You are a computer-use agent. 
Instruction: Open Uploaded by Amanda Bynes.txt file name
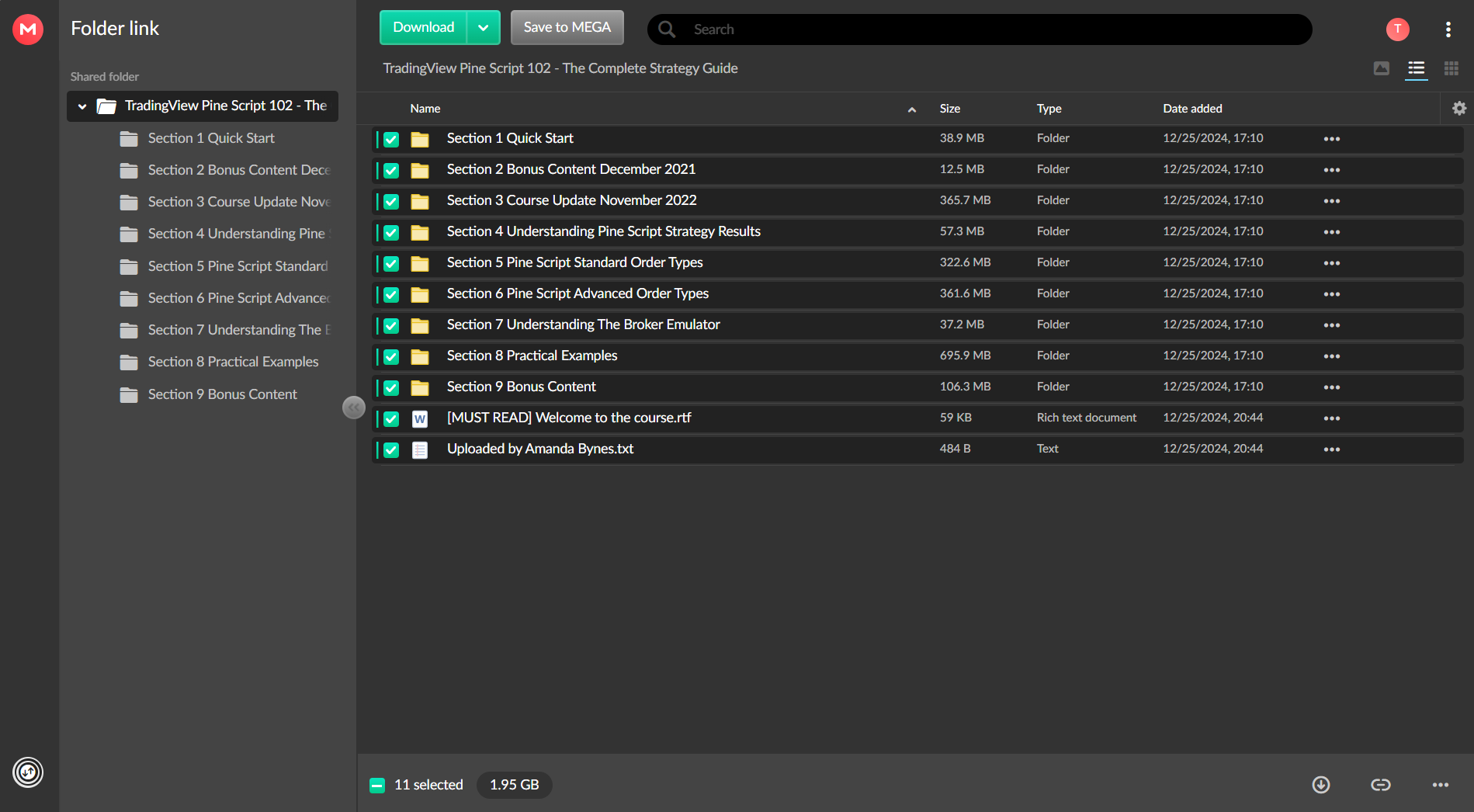coord(540,449)
